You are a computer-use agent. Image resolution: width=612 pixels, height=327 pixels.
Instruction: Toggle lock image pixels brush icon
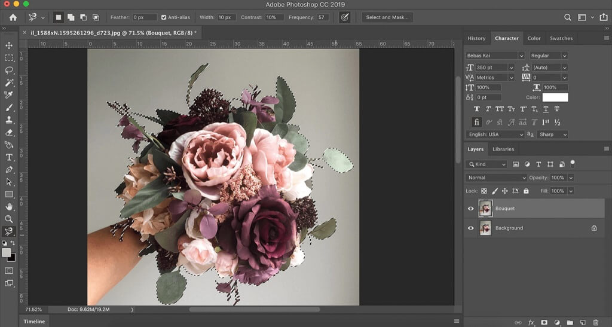coord(494,191)
